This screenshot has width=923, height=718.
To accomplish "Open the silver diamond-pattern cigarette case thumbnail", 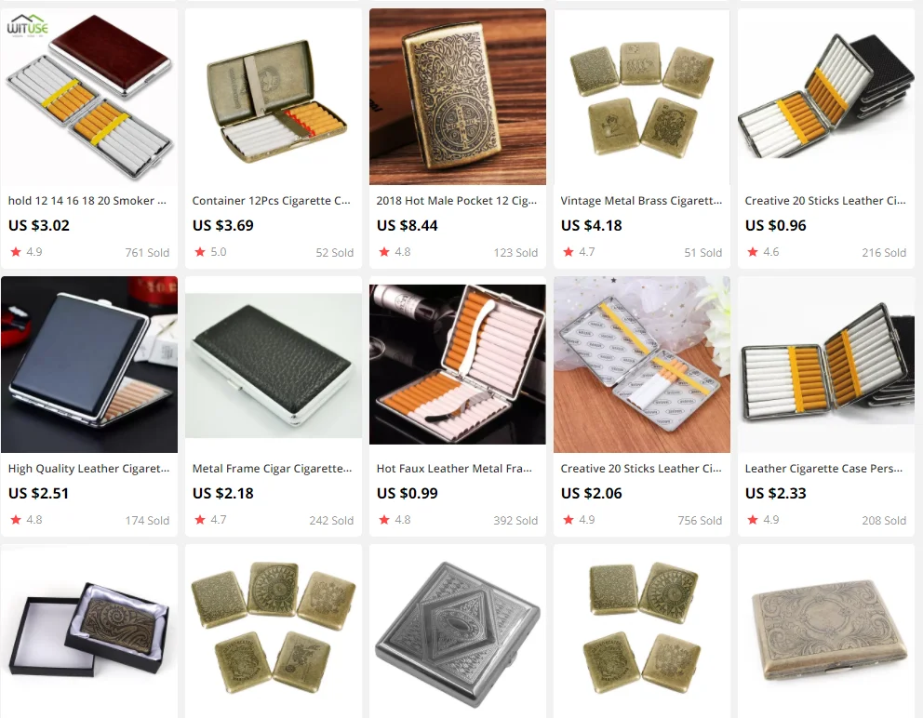I will point(458,631).
